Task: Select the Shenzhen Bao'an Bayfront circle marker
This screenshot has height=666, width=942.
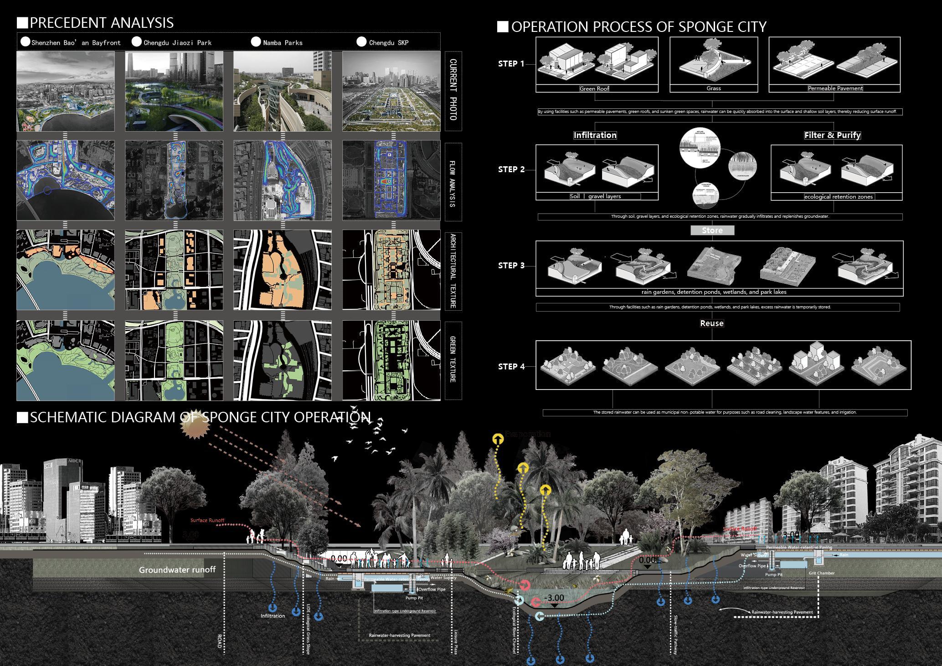Action: point(26,42)
